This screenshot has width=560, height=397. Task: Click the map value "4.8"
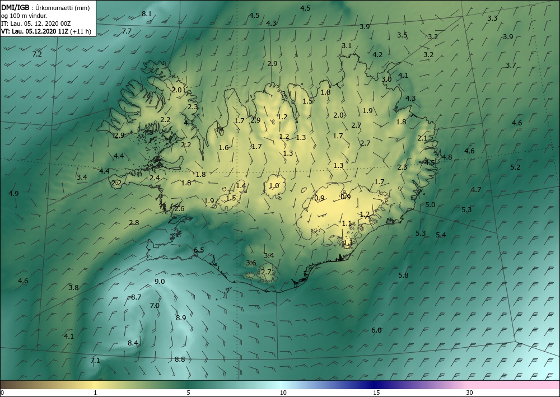point(447,157)
